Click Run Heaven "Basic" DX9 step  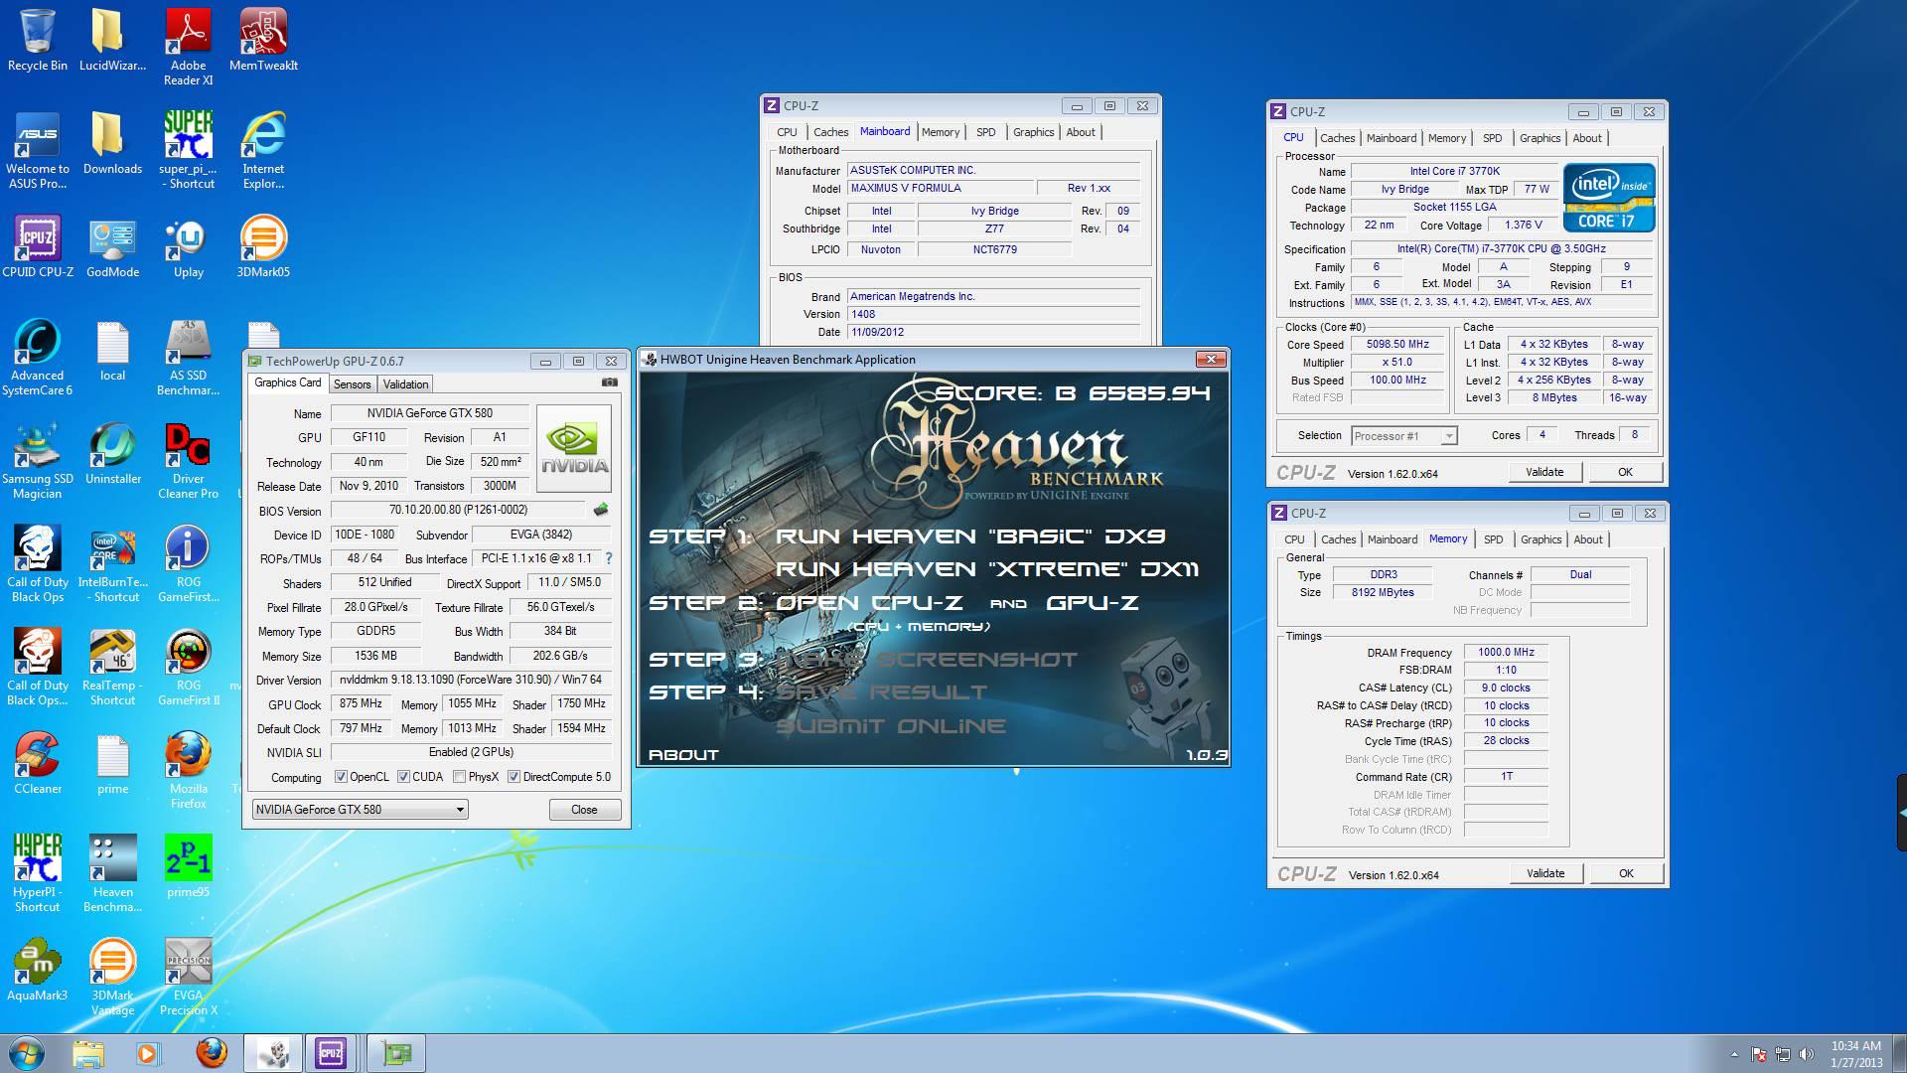[970, 536]
